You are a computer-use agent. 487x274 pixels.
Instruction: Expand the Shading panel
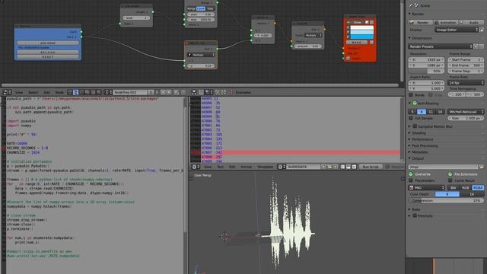click(409, 132)
